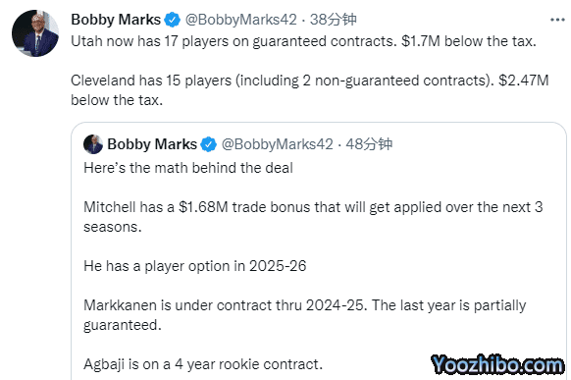The image size is (571, 380).
Task: Click the Utah guaranteed contracts tweet text
Action: 303,41
